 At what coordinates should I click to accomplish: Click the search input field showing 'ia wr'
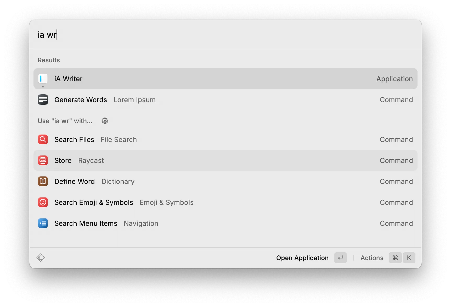[131, 34]
